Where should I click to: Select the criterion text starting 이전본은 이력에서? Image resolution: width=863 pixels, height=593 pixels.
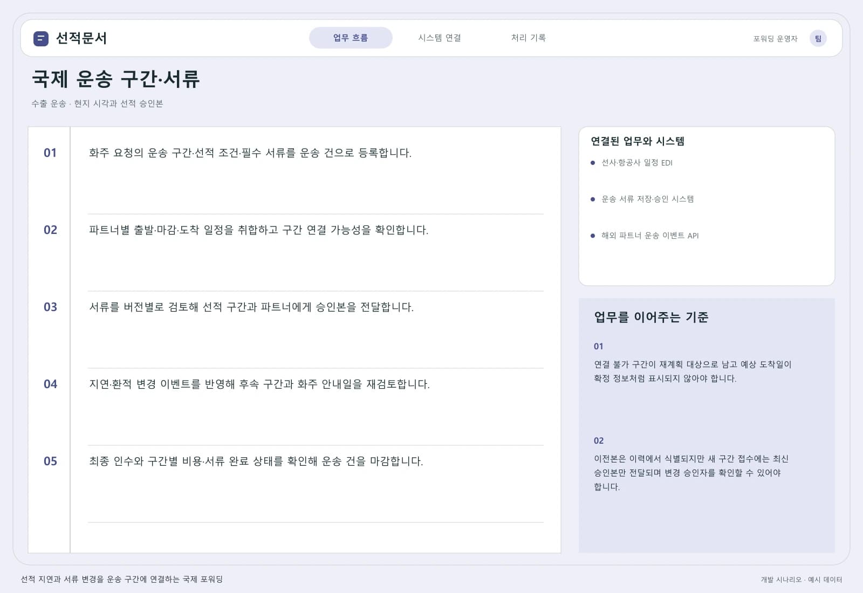point(691,473)
